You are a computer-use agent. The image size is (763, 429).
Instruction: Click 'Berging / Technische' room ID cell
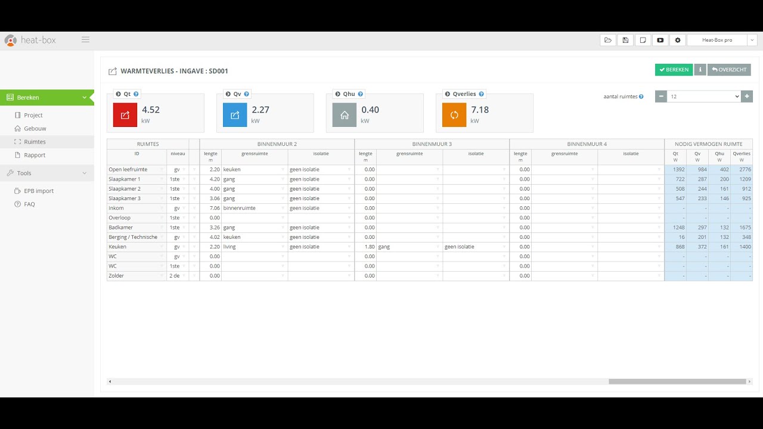tap(137, 237)
